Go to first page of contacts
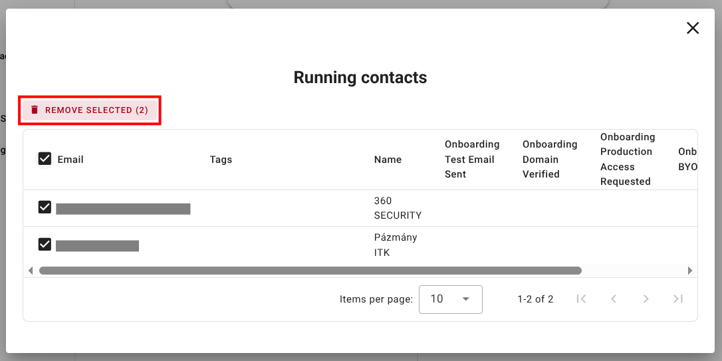Screen dimensions: 722x361 click(581, 299)
